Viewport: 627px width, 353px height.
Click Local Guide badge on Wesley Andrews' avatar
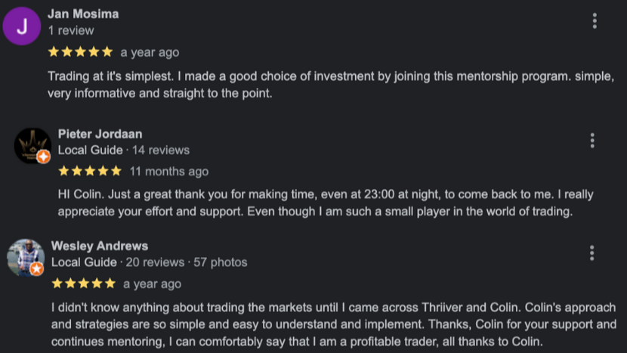(x=36, y=268)
